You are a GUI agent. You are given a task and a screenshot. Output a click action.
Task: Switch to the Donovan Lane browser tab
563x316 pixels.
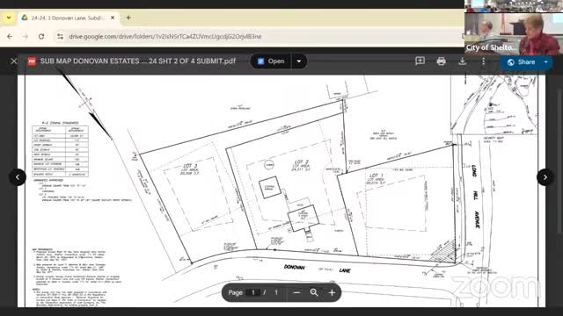[x=68, y=18]
